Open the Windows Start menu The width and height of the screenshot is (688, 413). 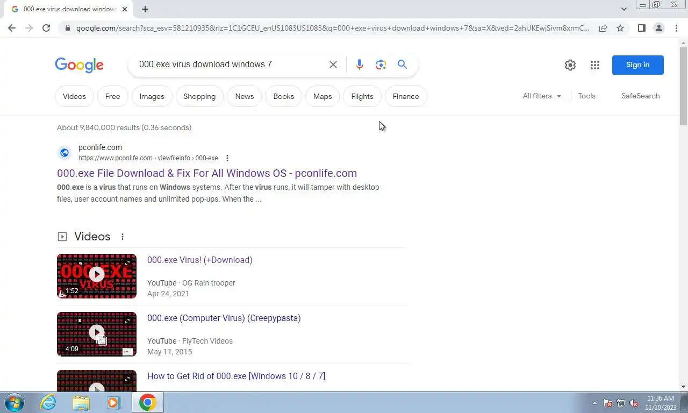click(x=14, y=402)
